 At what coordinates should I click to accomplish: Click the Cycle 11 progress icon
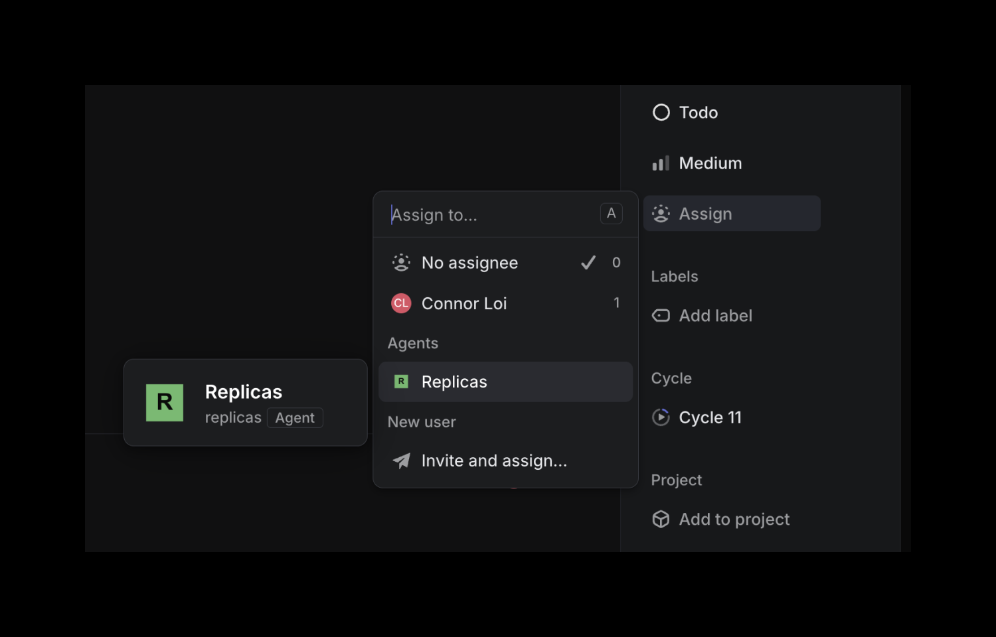tap(661, 417)
